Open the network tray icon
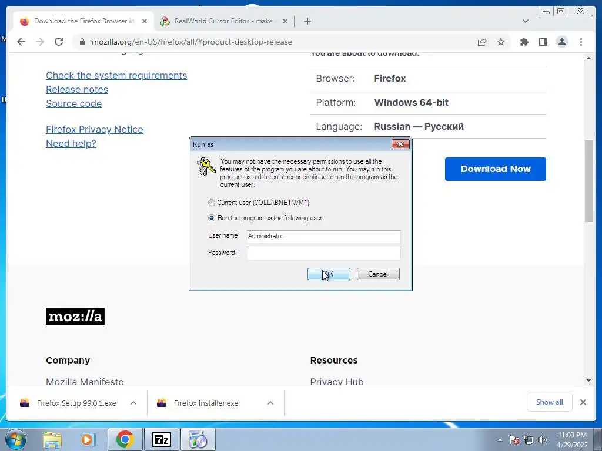 click(529, 440)
